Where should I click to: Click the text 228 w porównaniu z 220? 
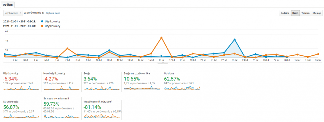click(99, 83)
